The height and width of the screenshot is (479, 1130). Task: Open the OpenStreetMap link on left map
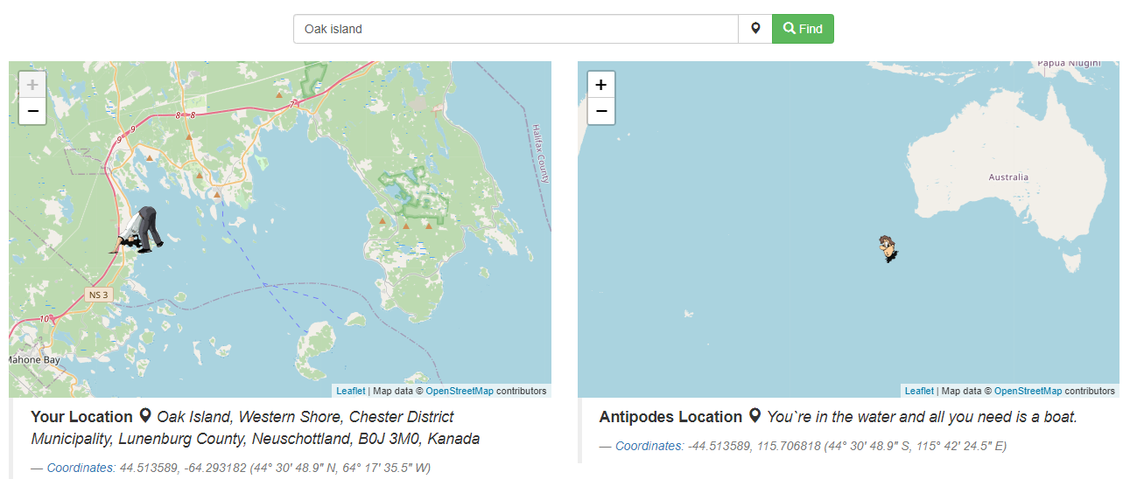pos(460,391)
